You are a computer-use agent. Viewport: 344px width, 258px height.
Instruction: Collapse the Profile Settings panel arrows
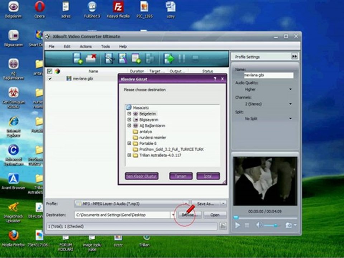click(x=294, y=57)
